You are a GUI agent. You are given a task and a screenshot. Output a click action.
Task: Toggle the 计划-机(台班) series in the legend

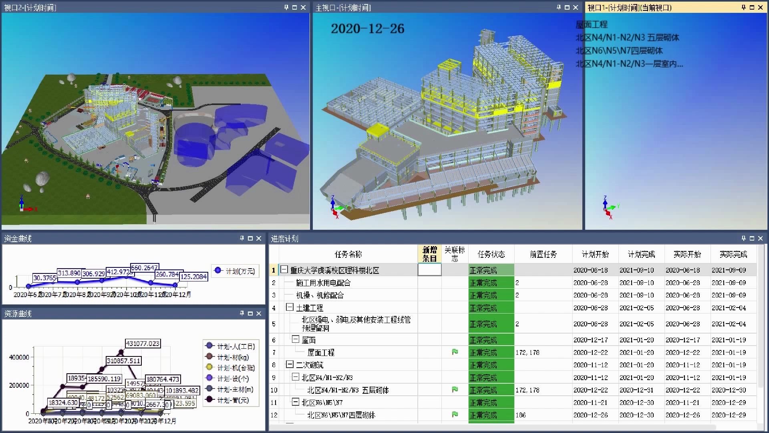click(x=208, y=367)
